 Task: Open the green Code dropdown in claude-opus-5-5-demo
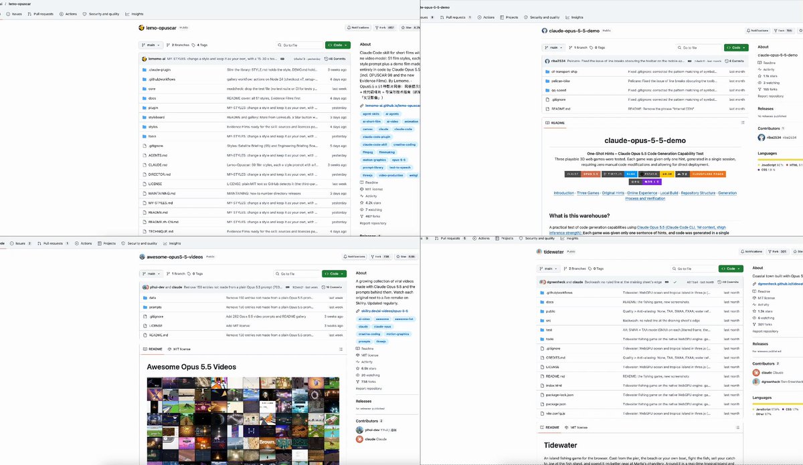coord(736,47)
